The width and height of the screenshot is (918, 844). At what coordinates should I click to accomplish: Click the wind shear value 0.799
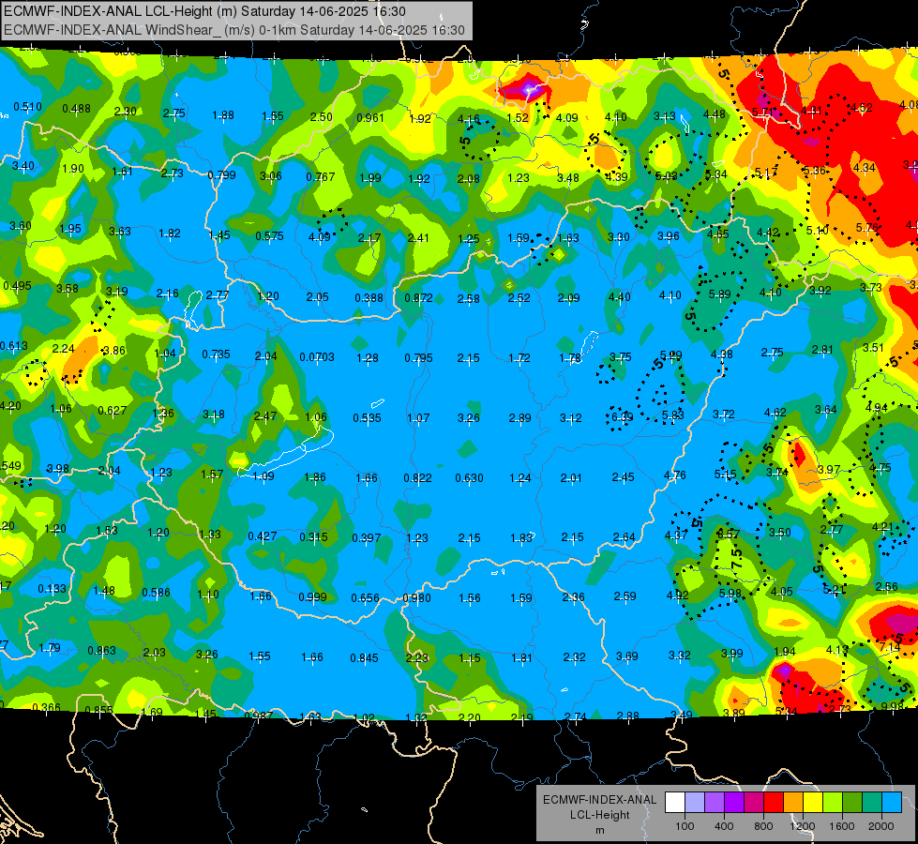point(221,174)
